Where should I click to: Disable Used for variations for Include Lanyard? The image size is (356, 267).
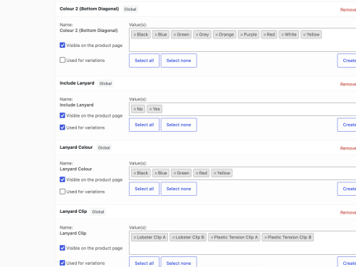[x=63, y=127]
